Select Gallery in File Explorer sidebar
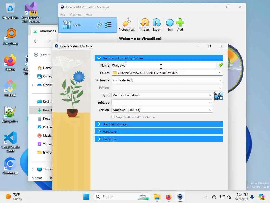The image size is (270, 203). click(45, 76)
